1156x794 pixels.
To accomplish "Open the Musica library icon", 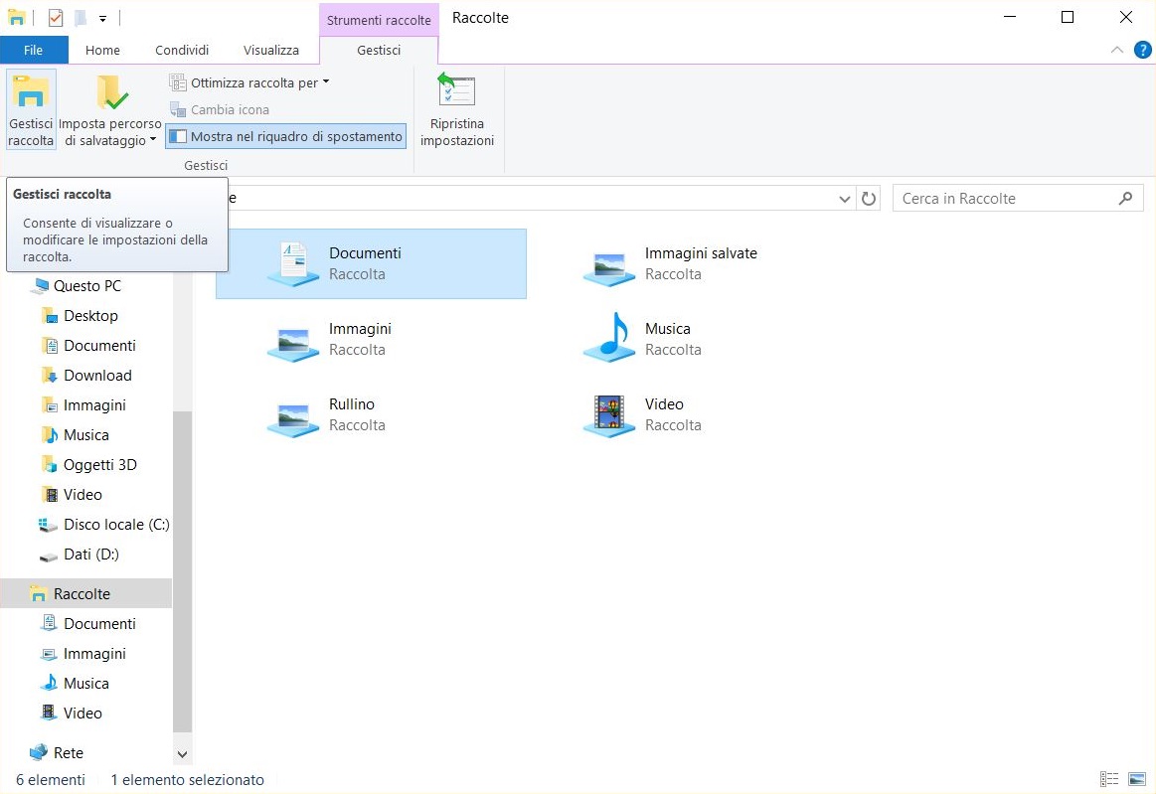I will (608, 338).
